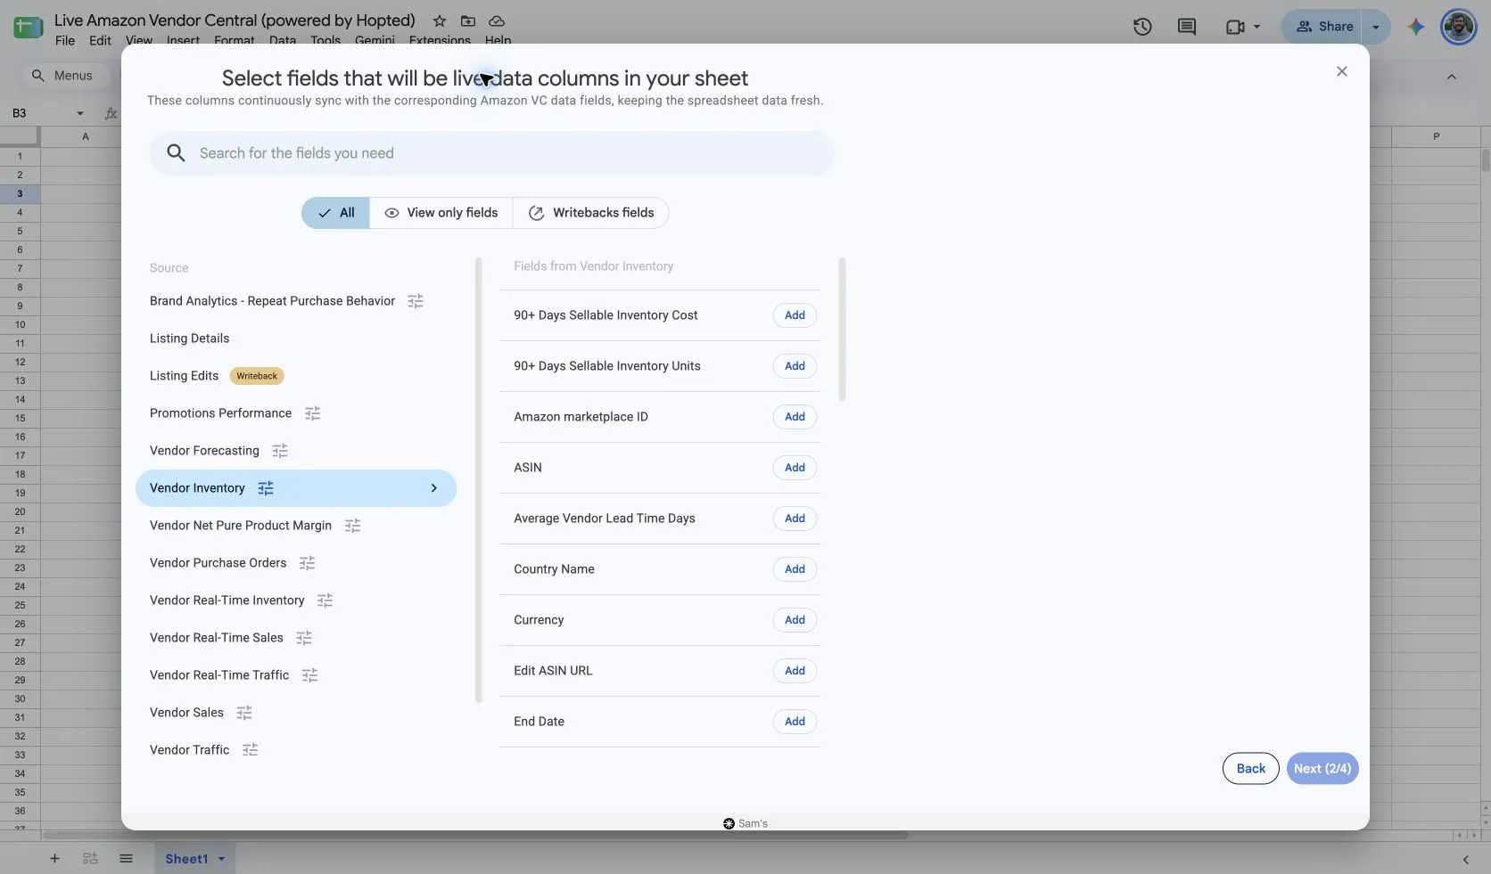The width and height of the screenshot is (1491, 874).
Task: Open Sheet1 tab dropdown arrow
Action: tap(221, 859)
